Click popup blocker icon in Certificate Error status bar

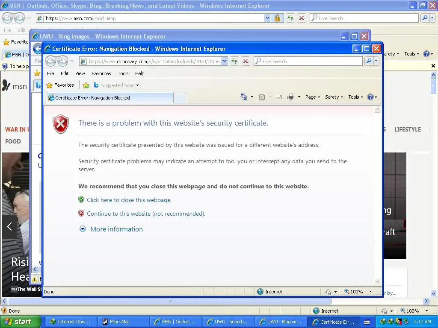[328, 292]
